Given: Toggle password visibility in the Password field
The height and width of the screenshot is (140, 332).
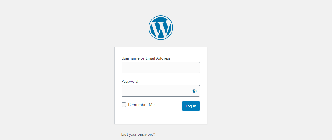Looking at the screenshot, I should pos(194,91).
